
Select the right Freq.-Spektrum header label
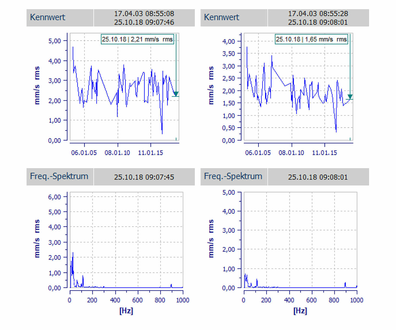233,176
